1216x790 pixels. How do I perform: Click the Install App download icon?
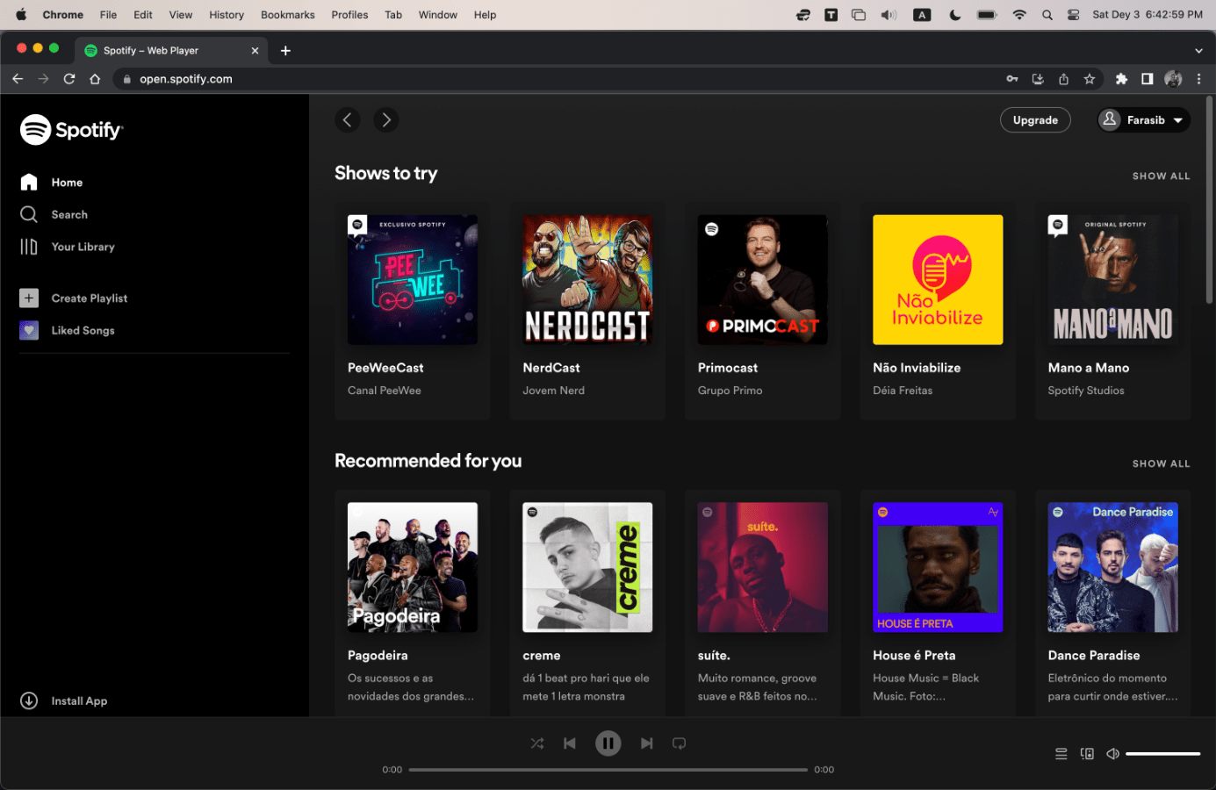pos(29,700)
